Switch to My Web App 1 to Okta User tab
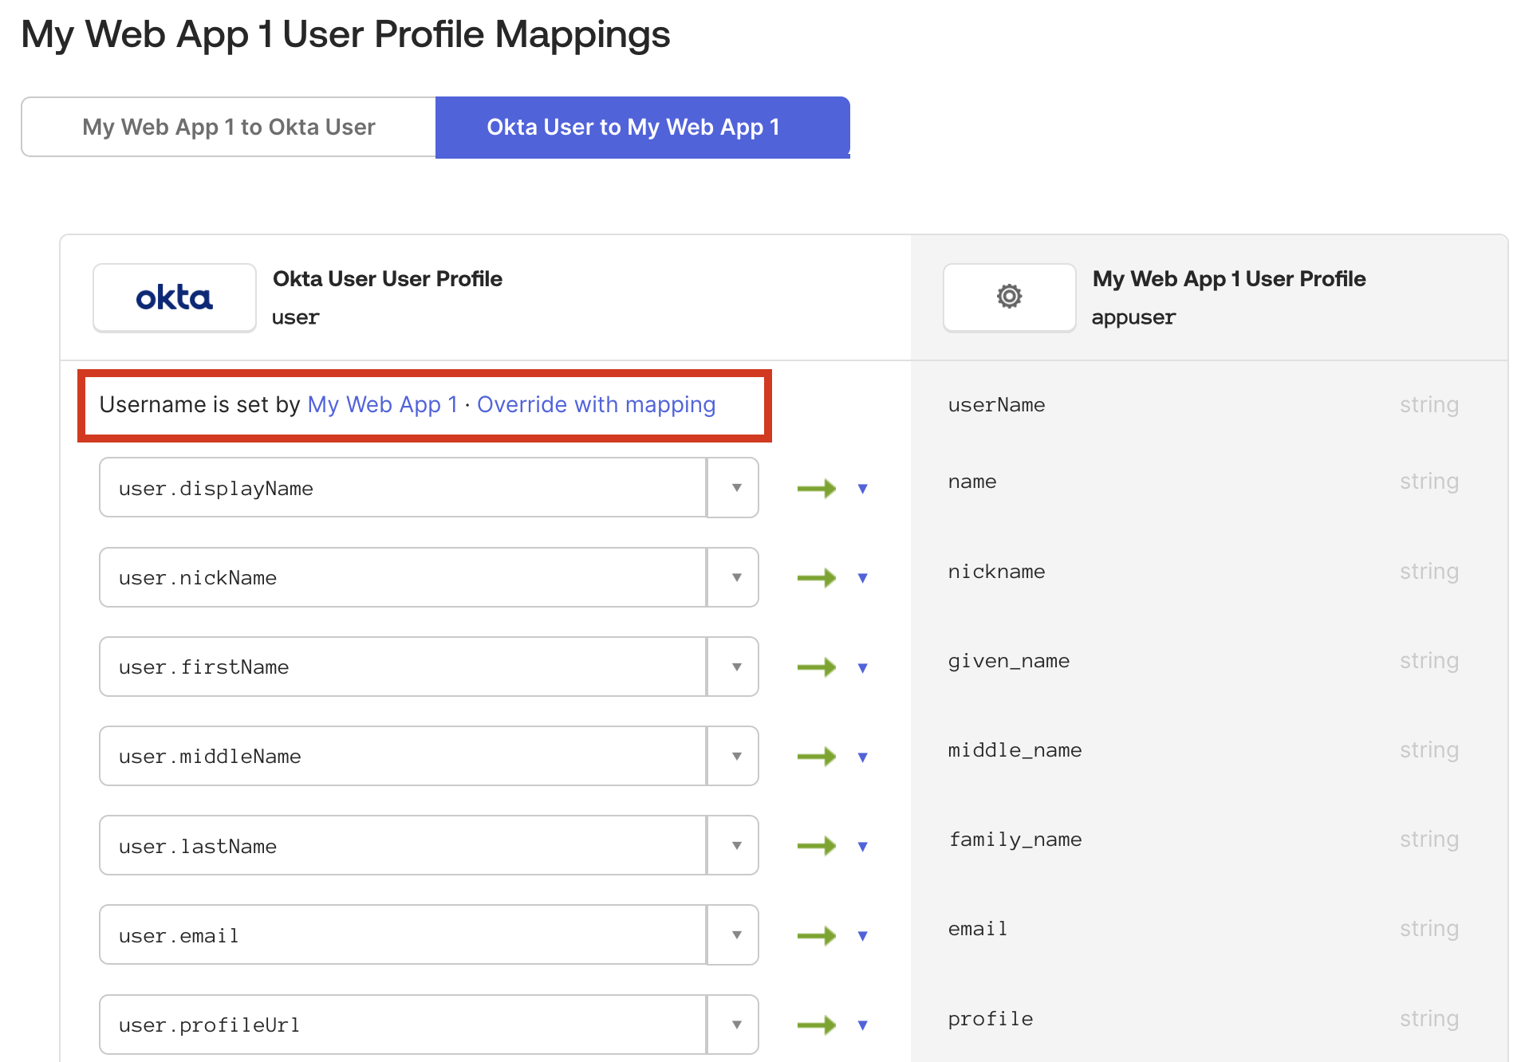 coord(229,127)
